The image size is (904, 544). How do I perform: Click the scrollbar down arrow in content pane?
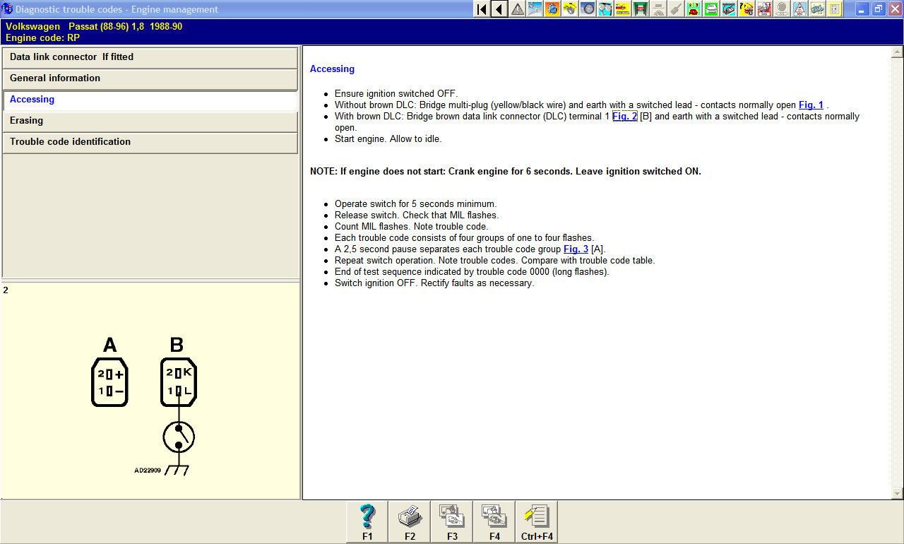(898, 494)
